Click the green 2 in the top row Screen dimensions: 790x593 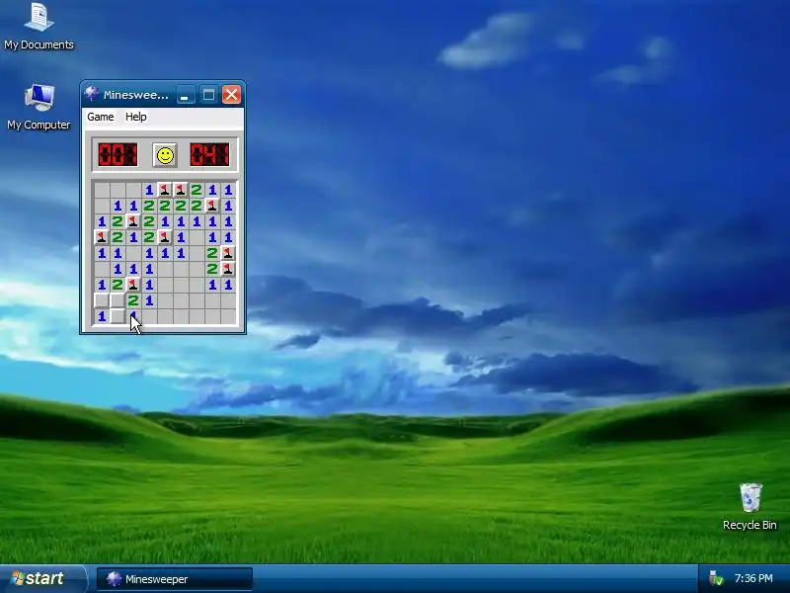coord(197,190)
